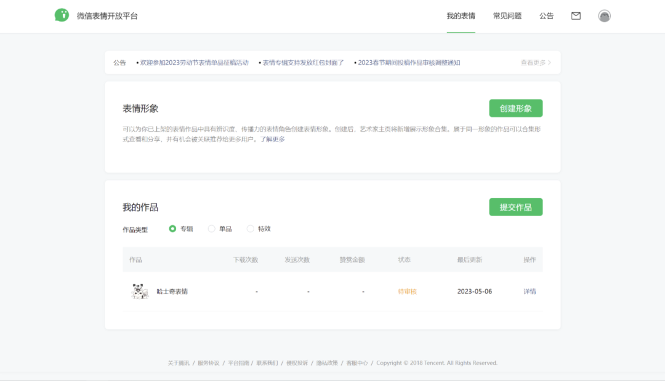Click the 哈士奇表情 sticker thumbnail

tap(140, 291)
